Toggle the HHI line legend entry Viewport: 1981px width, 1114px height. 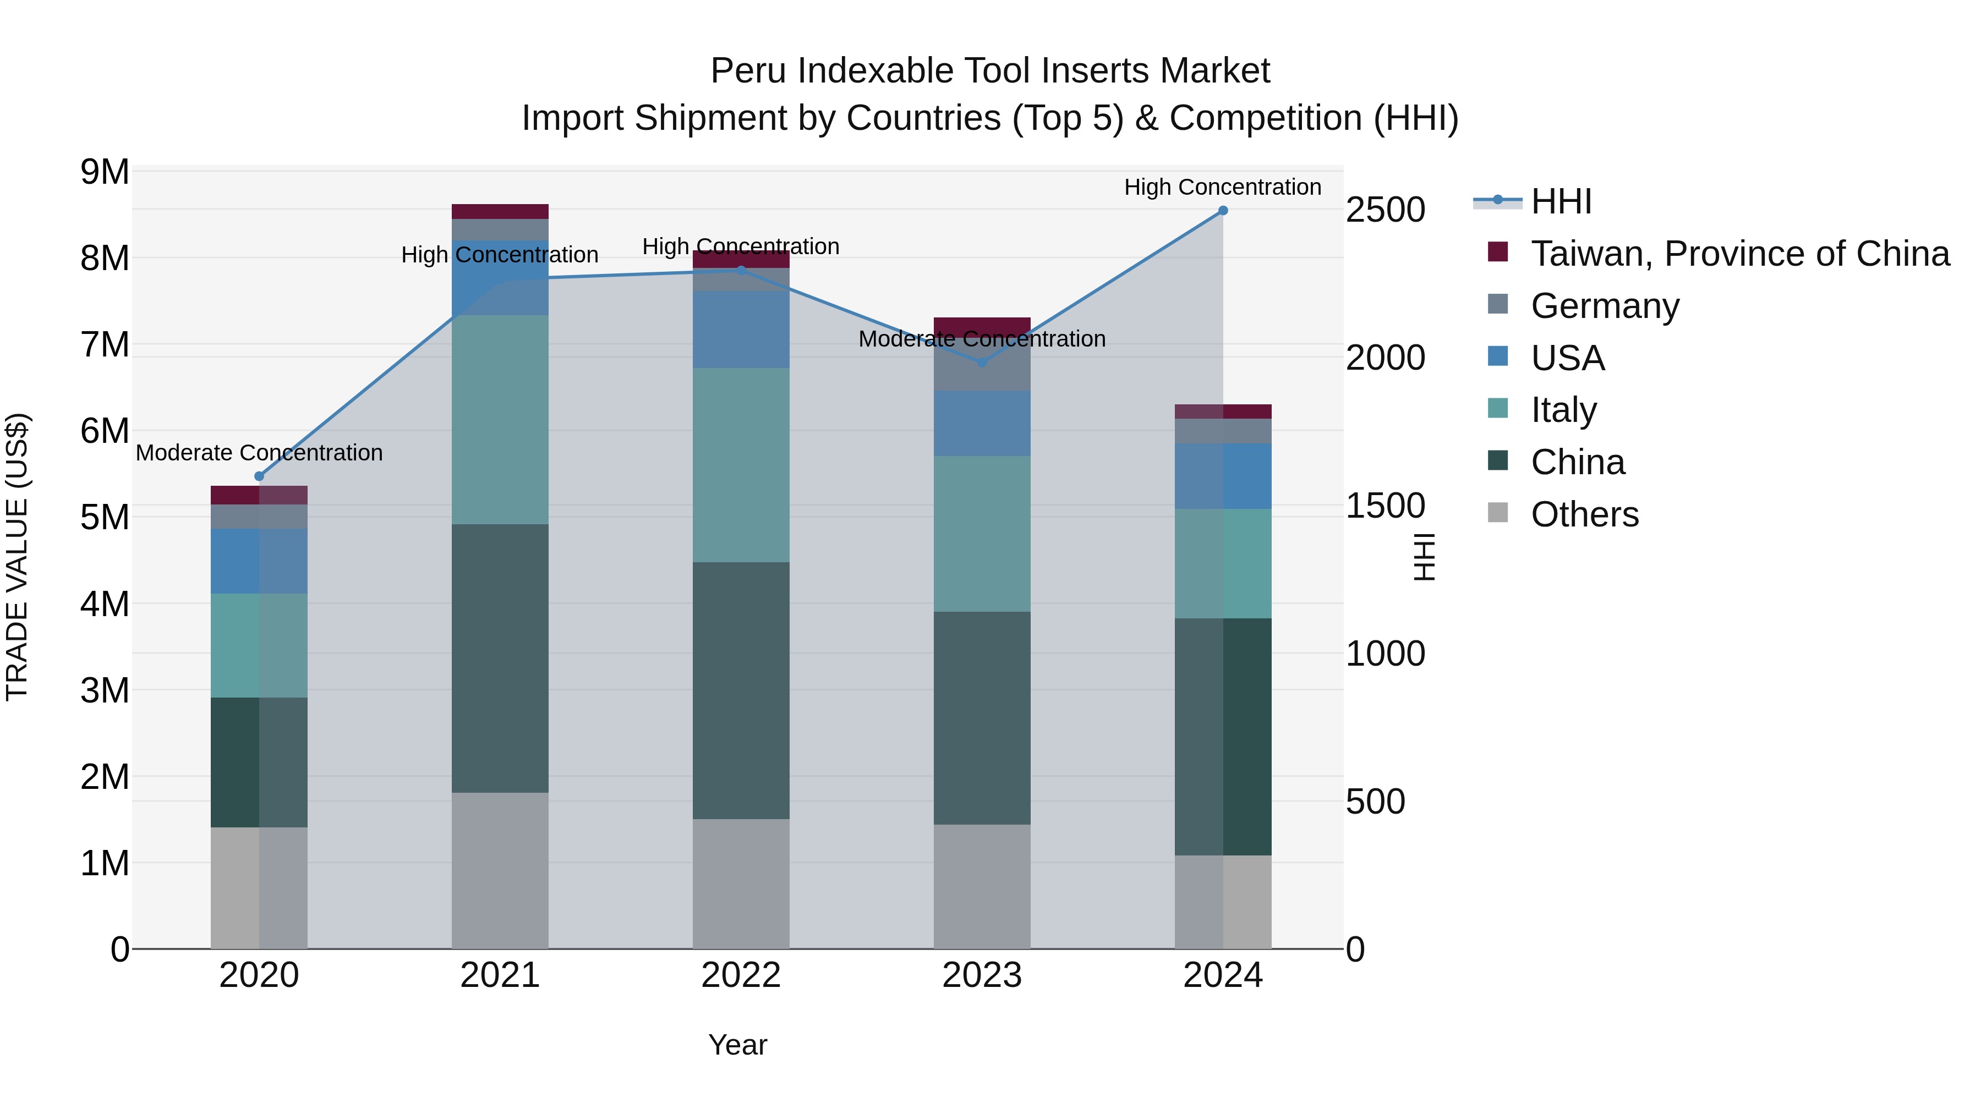tap(1532, 201)
